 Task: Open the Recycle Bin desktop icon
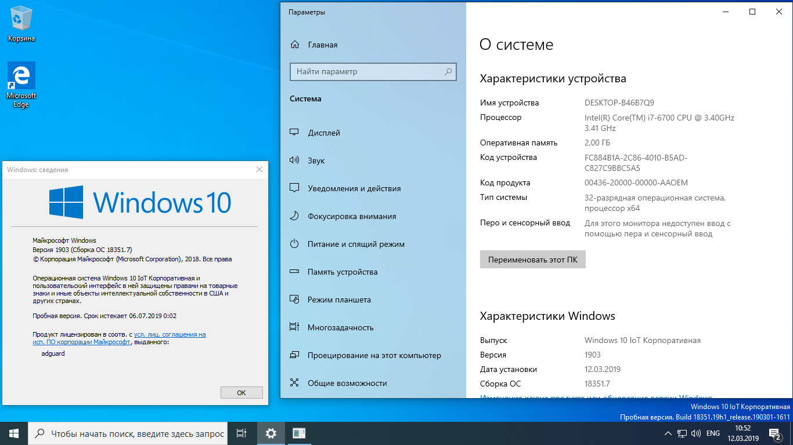pos(21,23)
